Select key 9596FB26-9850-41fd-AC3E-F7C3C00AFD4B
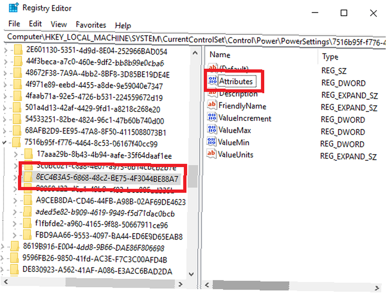The height and width of the screenshot is (293, 387). (x=95, y=259)
